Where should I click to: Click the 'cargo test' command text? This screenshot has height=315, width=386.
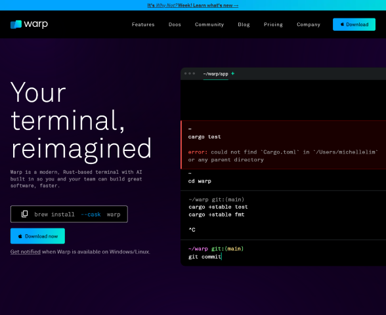point(204,136)
